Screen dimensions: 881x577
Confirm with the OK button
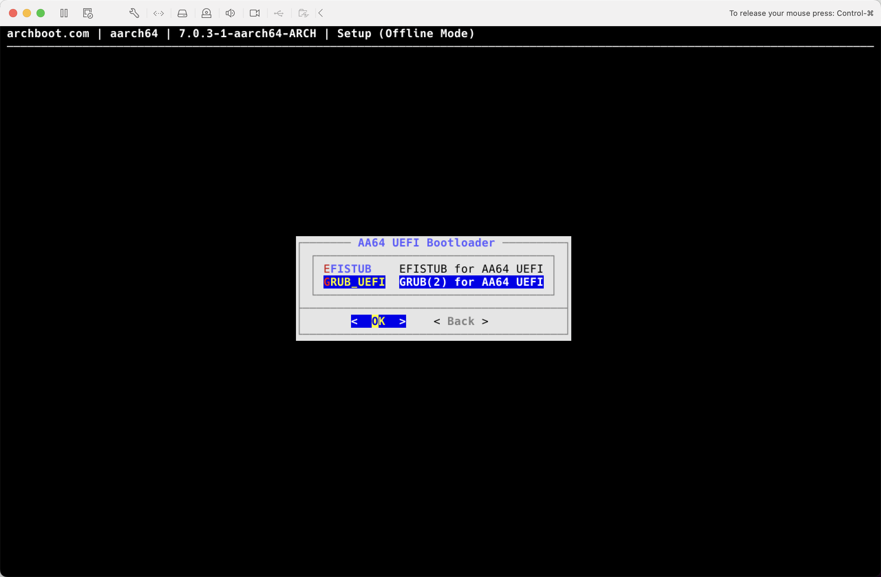[x=378, y=321]
